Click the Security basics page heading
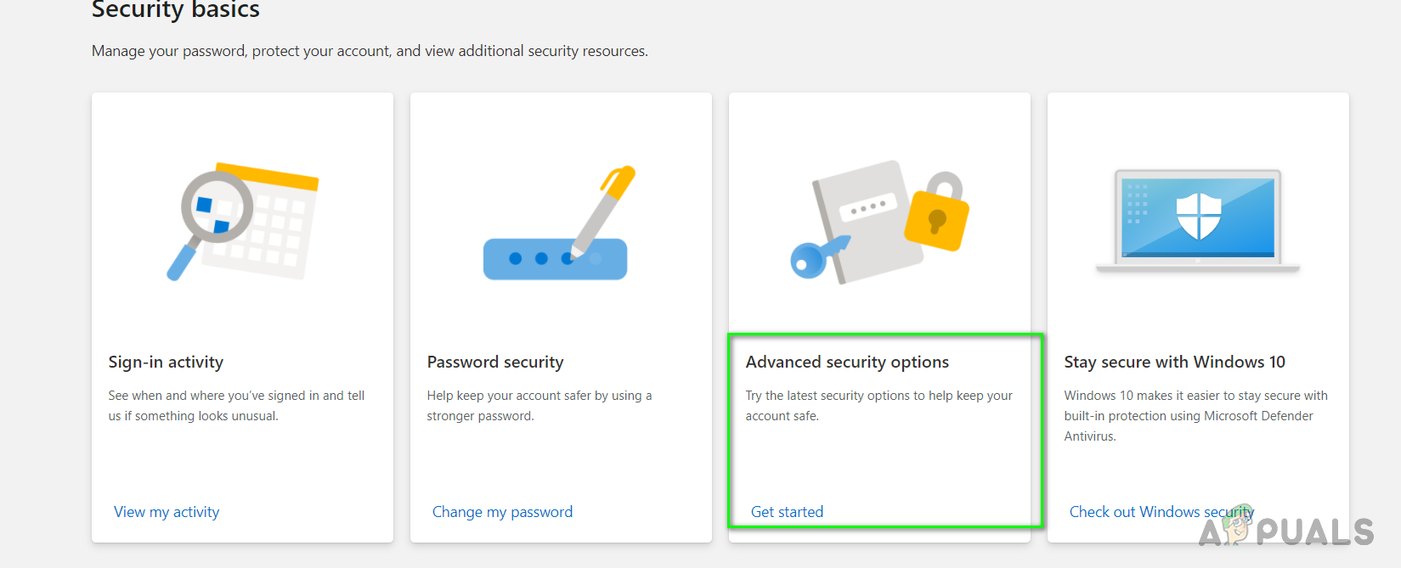The height and width of the screenshot is (568, 1401). pyautogui.click(x=176, y=10)
